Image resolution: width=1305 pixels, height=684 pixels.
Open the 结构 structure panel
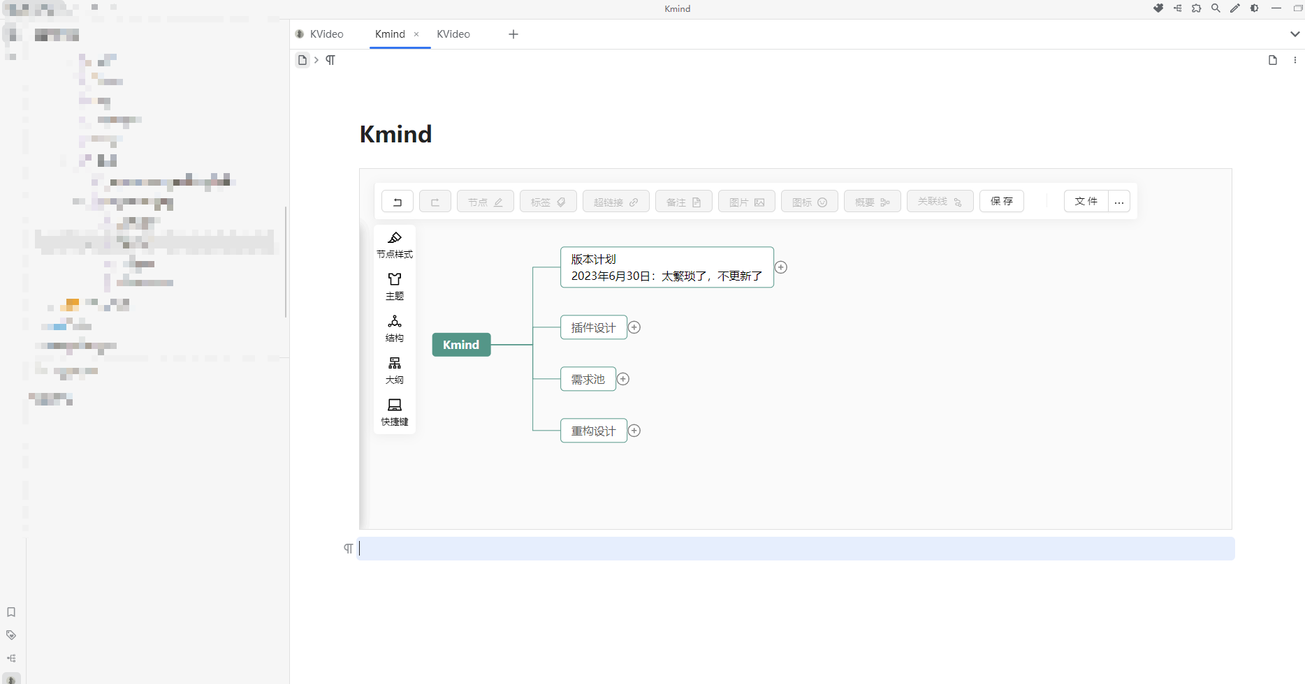(395, 329)
